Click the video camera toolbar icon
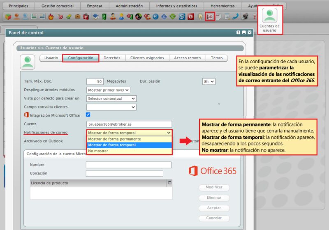Viewport: 329px width, 230px height. (x=245, y=16)
